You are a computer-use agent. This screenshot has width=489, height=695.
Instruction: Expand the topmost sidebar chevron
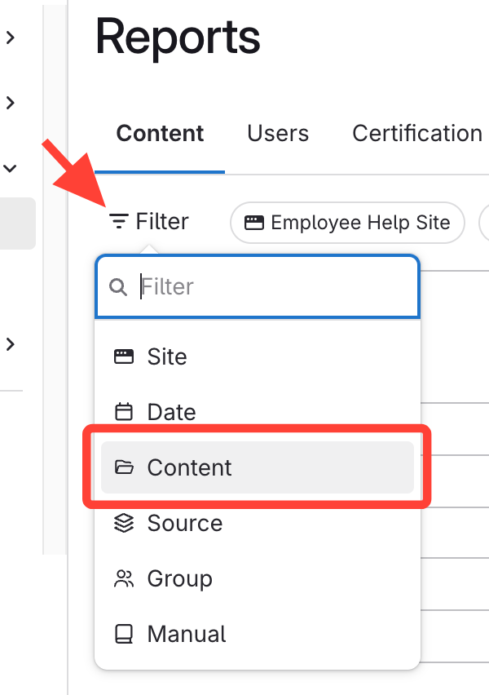point(11,38)
